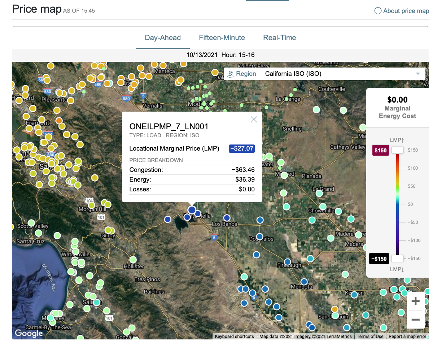Switch to the Fifteen-Minute tab
Viewport: 437px width, 347px height.
[222, 38]
